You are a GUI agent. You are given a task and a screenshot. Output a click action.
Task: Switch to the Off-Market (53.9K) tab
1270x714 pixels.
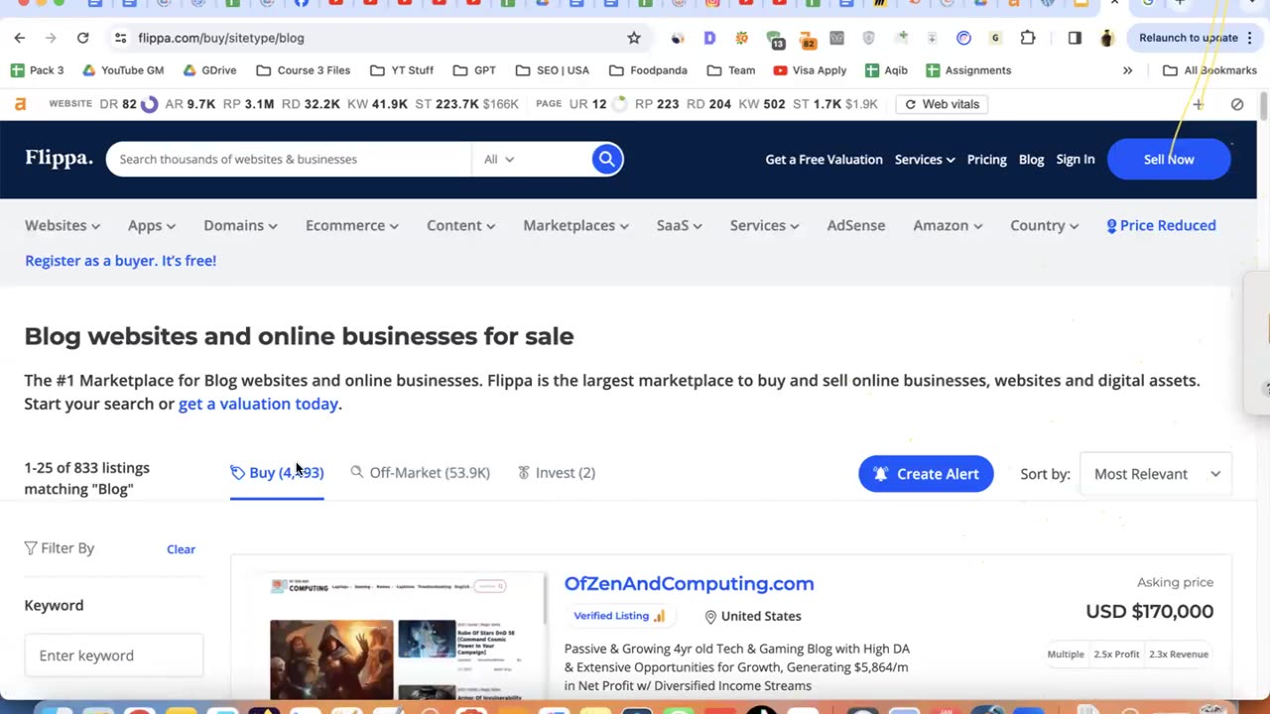[420, 473]
